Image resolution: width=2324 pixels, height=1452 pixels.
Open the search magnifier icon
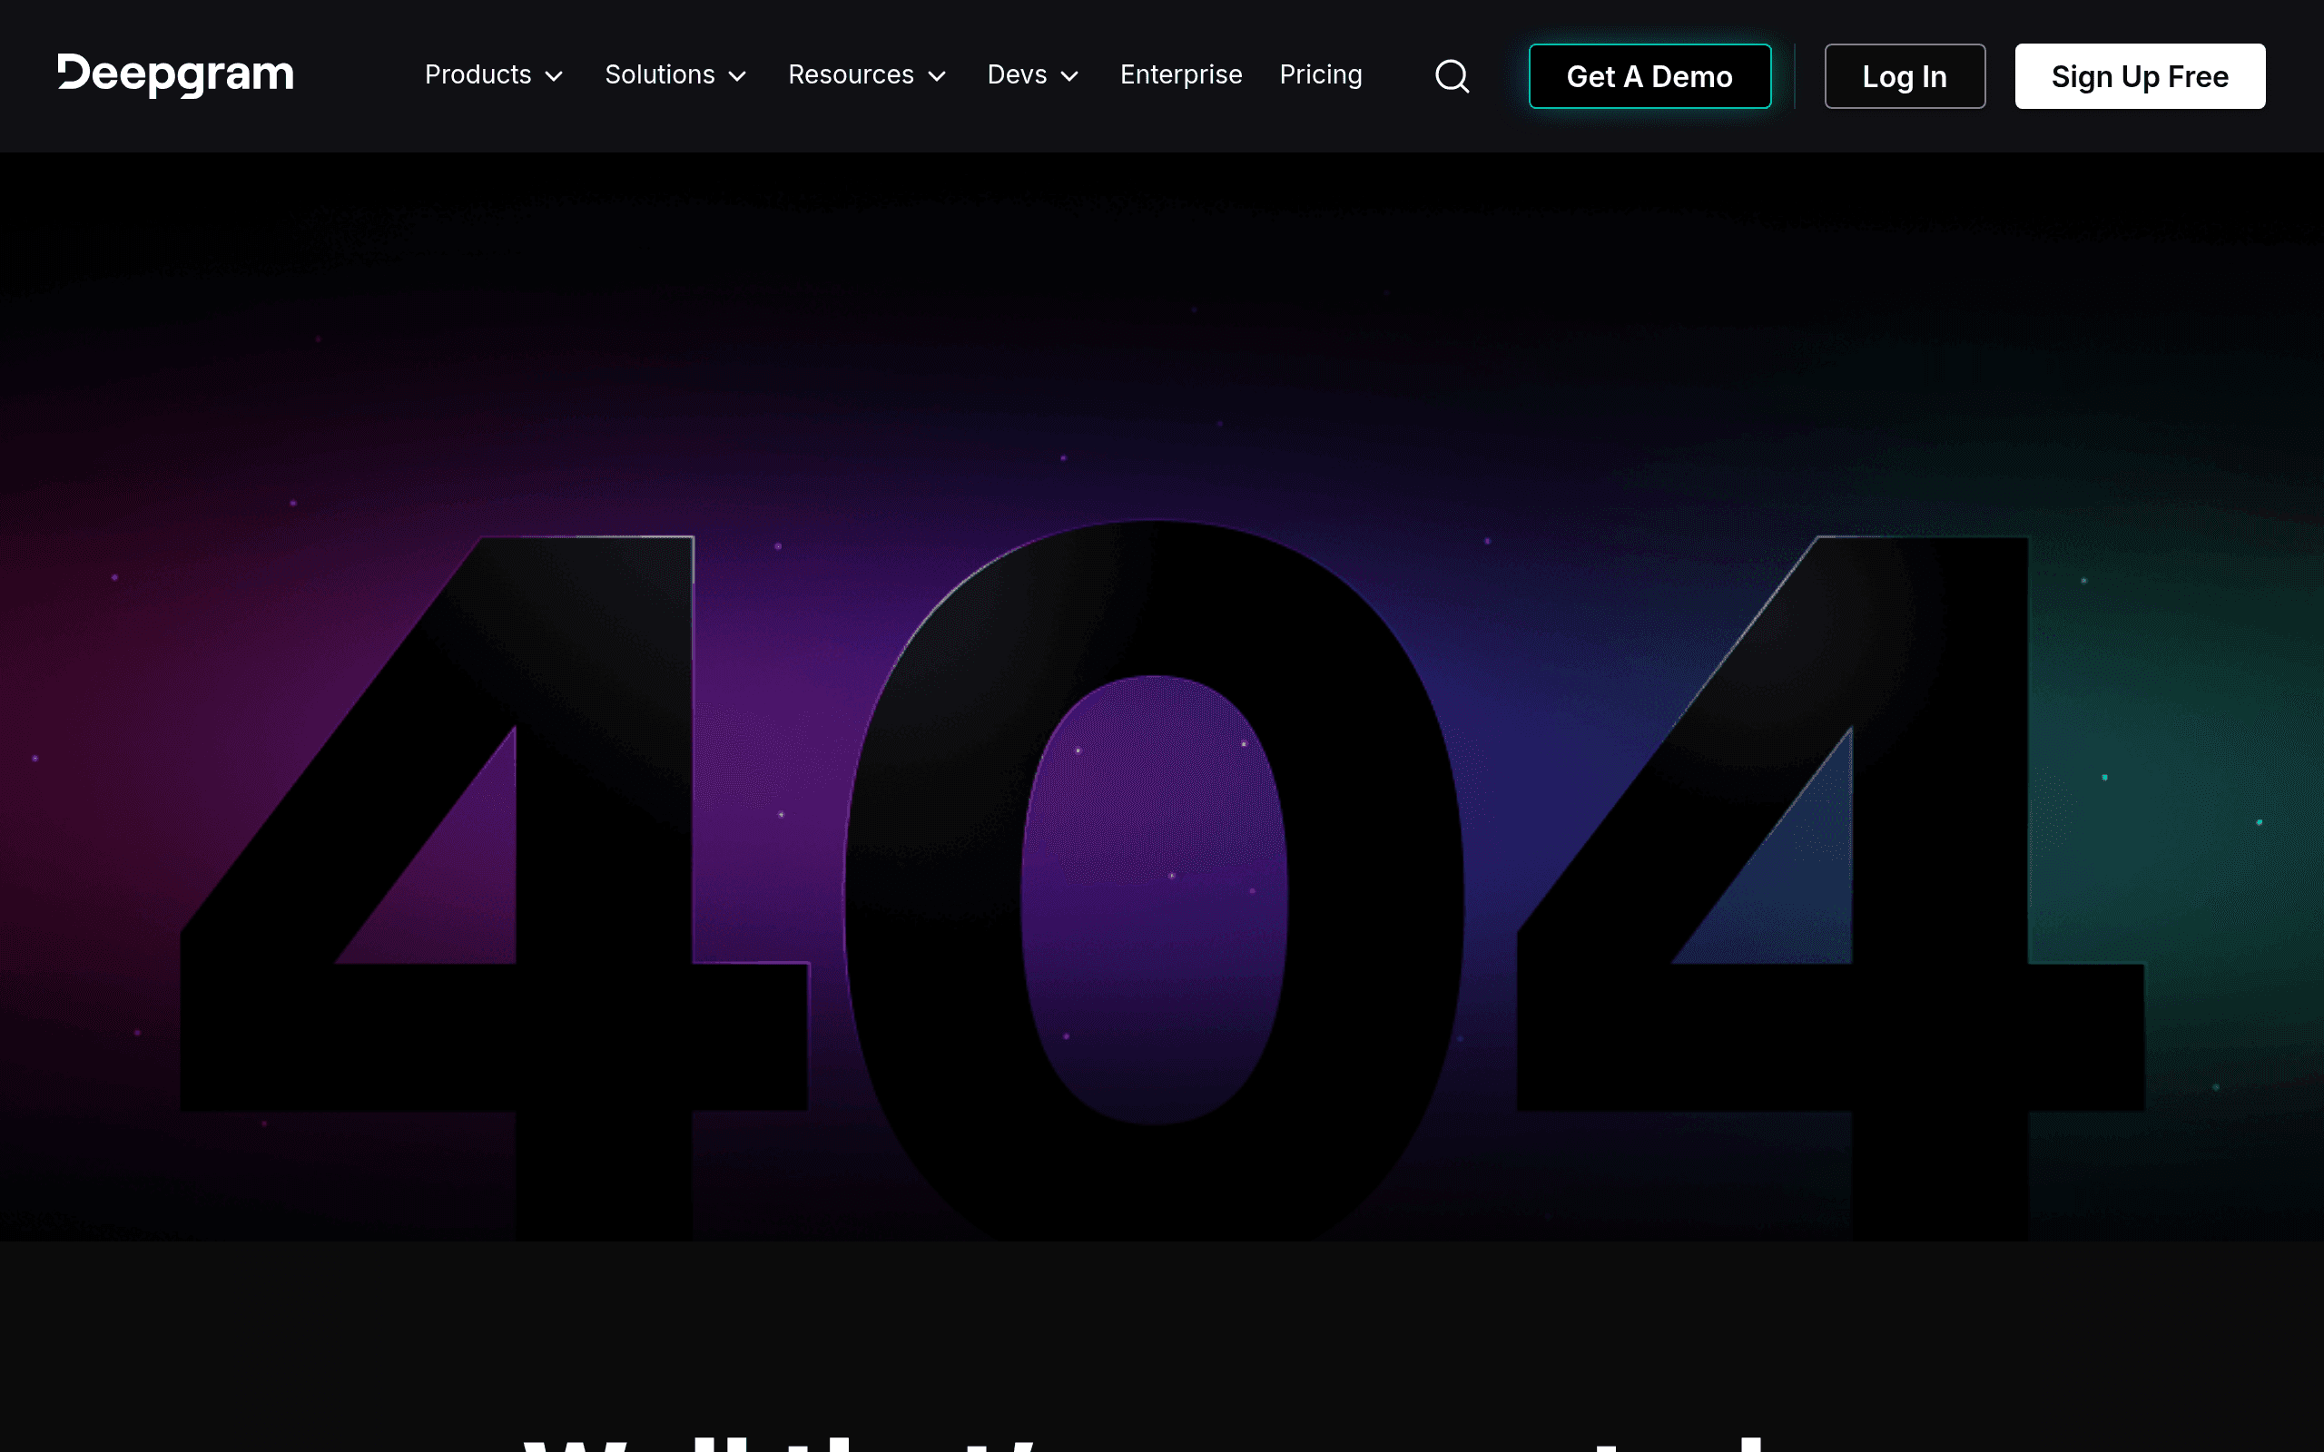[x=1452, y=76]
